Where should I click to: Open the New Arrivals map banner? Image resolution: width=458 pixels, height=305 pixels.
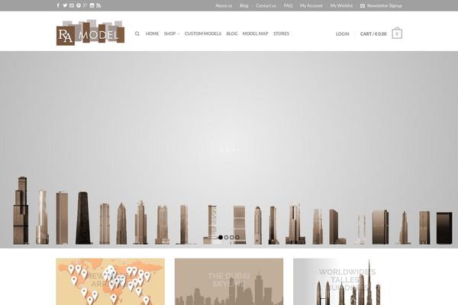(111, 281)
